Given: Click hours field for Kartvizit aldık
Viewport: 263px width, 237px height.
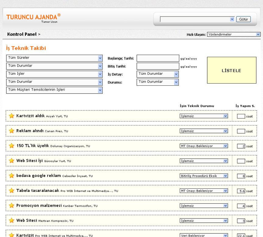Looking at the screenshot, I should click(x=241, y=116).
